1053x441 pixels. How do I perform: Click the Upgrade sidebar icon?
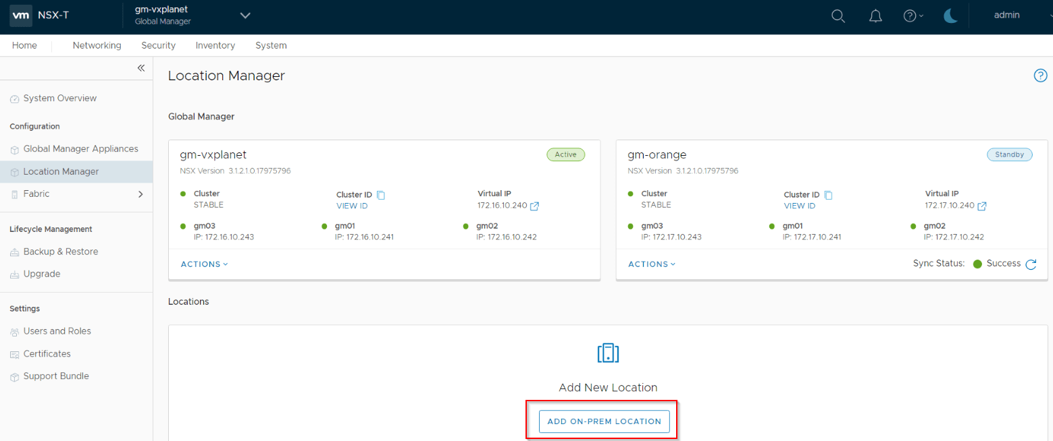tap(15, 275)
